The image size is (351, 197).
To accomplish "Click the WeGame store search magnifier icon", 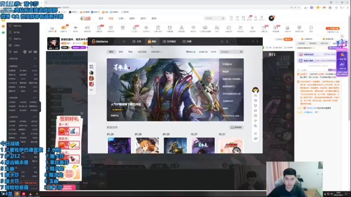I will click(x=241, y=52).
